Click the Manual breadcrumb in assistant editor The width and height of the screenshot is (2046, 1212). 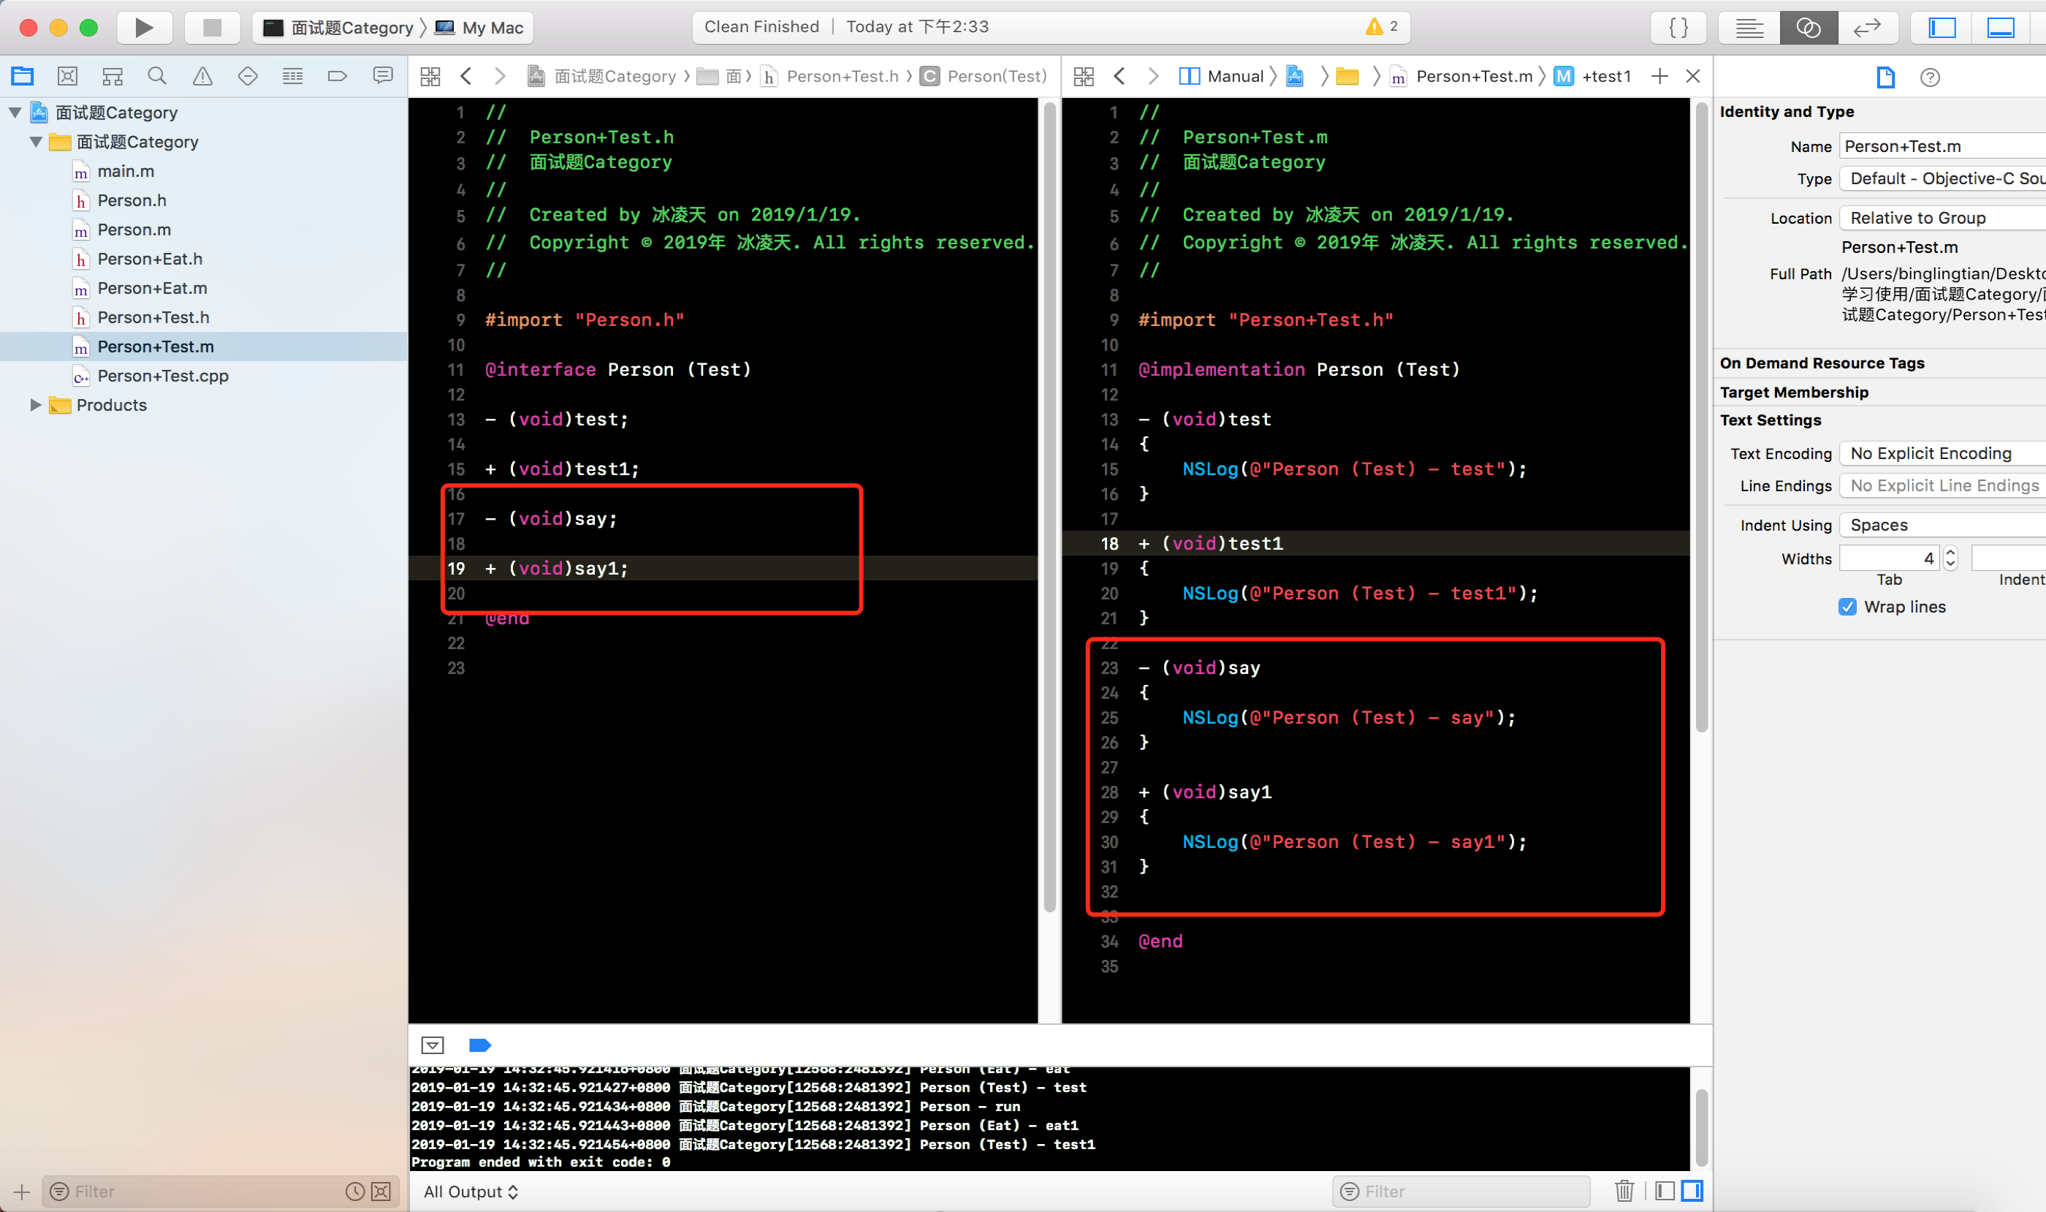pyautogui.click(x=1234, y=76)
